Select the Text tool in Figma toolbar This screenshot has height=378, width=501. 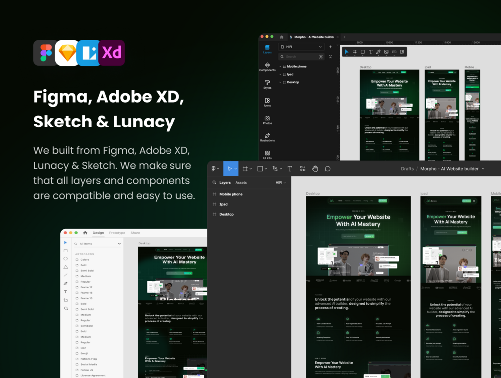click(x=290, y=169)
